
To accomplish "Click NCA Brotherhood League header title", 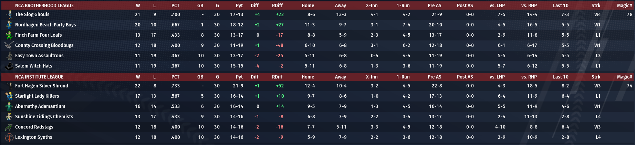I will tap(44, 5).
